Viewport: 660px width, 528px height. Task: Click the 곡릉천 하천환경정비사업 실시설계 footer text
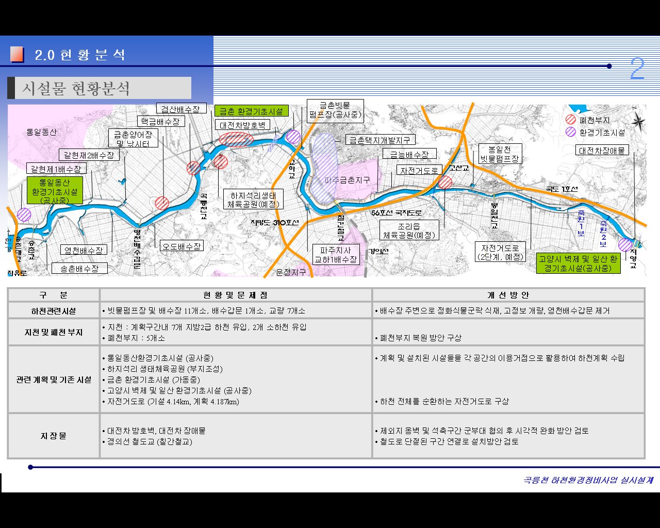click(x=588, y=480)
